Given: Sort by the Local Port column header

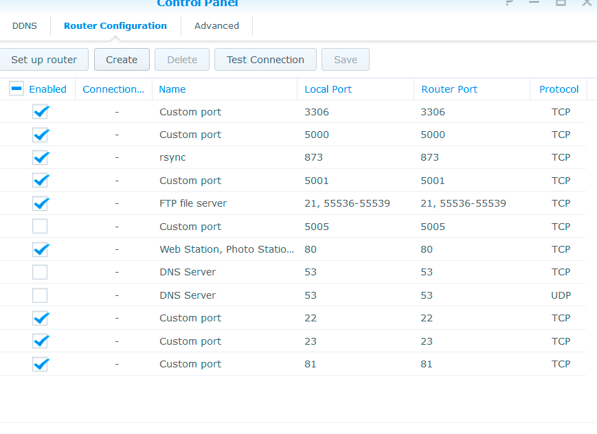Looking at the screenshot, I should [328, 89].
